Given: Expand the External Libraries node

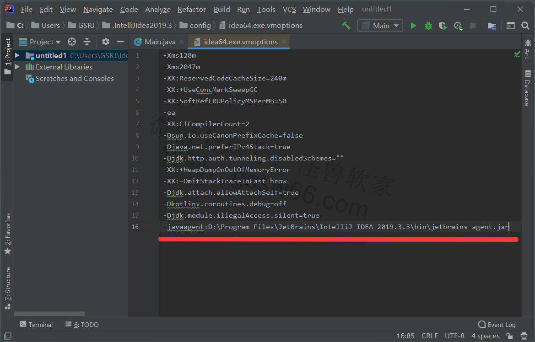Looking at the screenshot, I should coord(17,67).
